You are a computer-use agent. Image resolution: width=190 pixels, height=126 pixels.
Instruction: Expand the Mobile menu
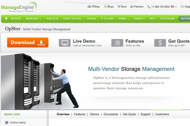pyautogui.click(x=123, y=18)
